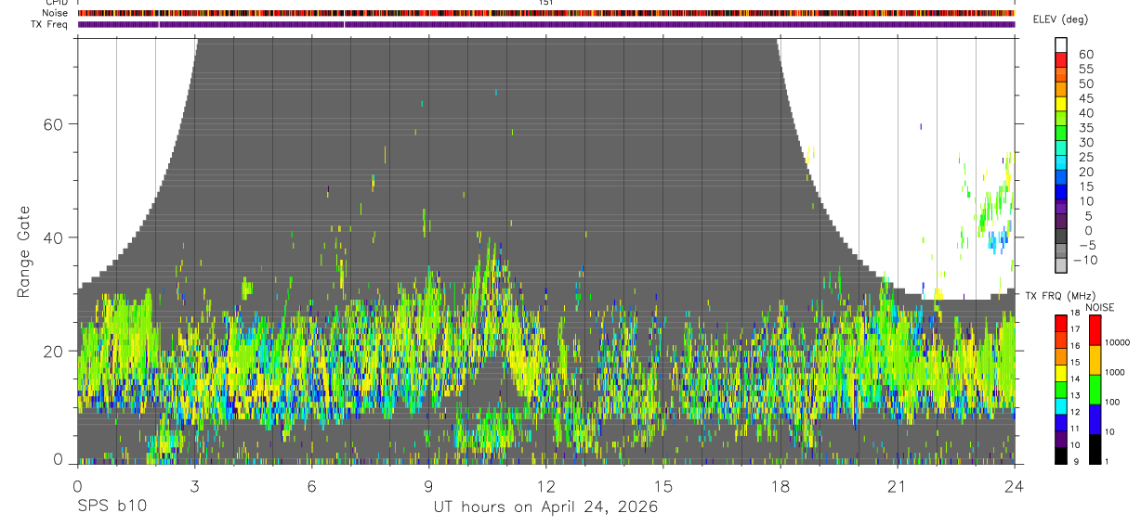
Task: Select the red 18 MHz frequency swatch
Action: (x=1060, y=323)
